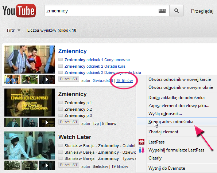217x173 pixels.
Task: Open second small thumbnail under Sielislaw playlist
Action: pos(30,165)
